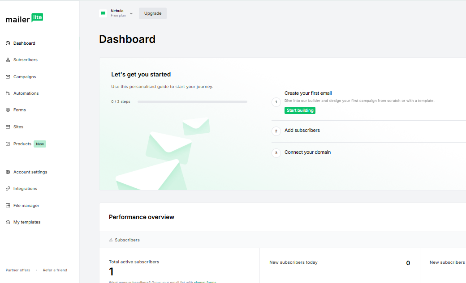Click the Upgrade button
The height and width of the screenshot is (283, 466).
[153, 13]
